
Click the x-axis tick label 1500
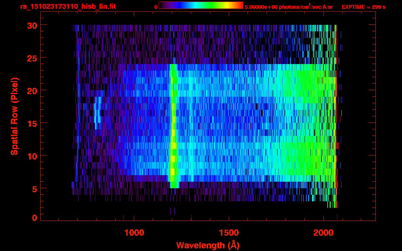click(229, 233)
